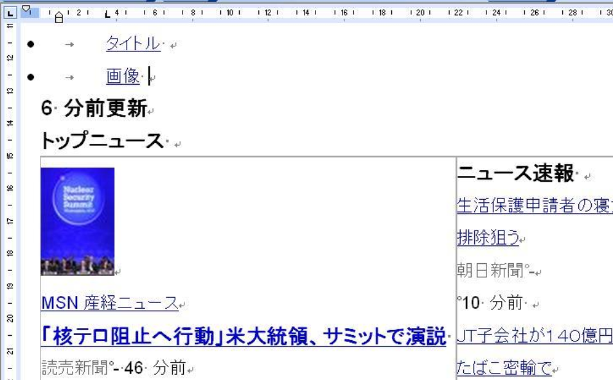Follow the 画像 hyperlink
Image resolution: width=613 pixels, height=380 pixels.
123,77
